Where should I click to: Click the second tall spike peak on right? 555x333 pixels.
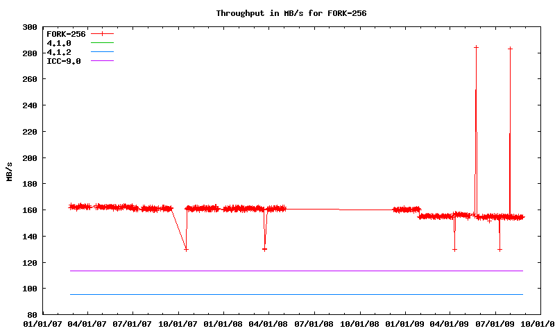510,49
